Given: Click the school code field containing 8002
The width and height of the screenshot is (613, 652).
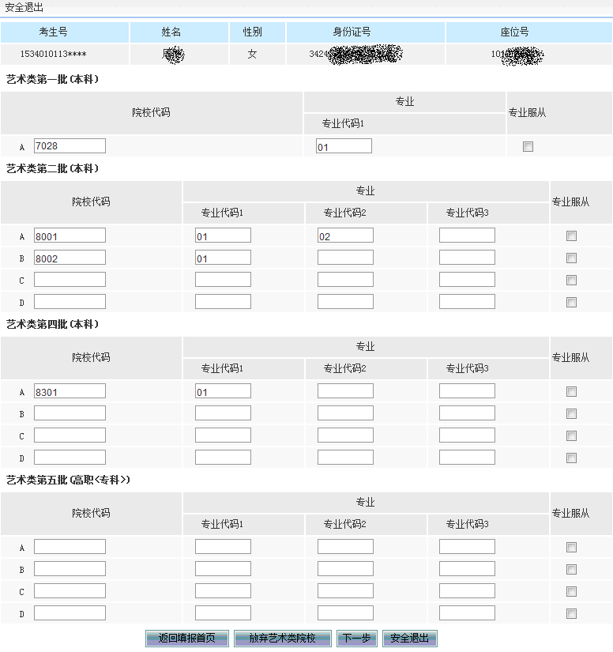Looking at the screenshot, I should [70, 258].
